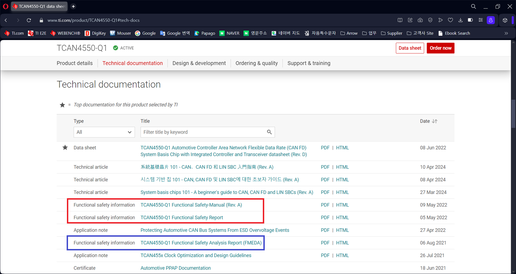
Task: Open the 영문주소 bookmark
Action: click(256, 33)
